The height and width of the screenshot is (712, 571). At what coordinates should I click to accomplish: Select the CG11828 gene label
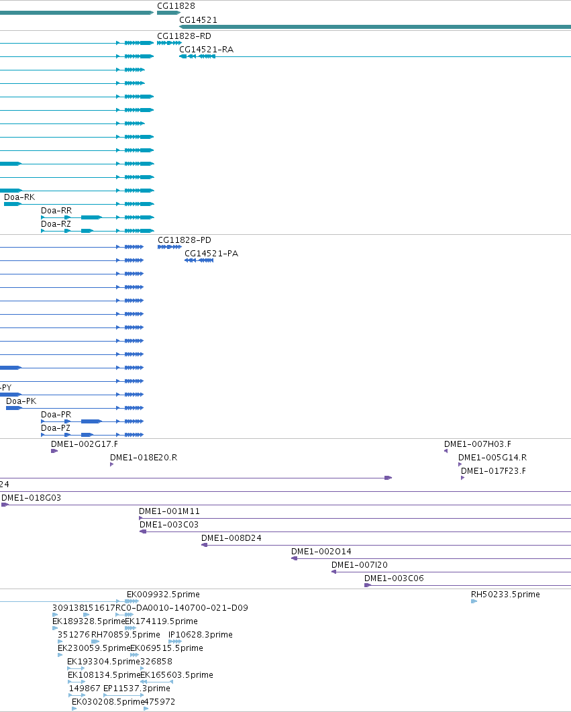coord(176,6)
